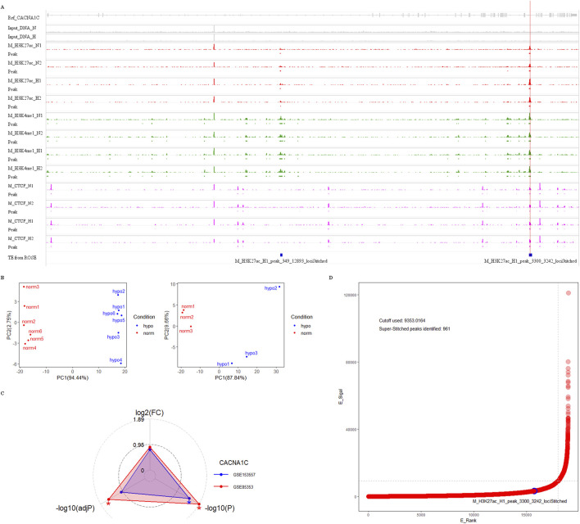Click the M_H3K27ac_H1 track label

coord(25,80)
